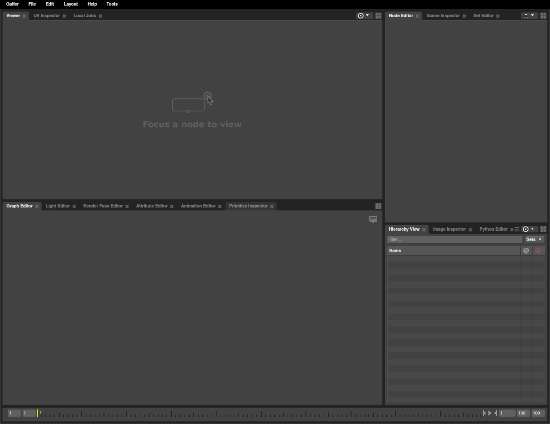Image resolution: width=550 pixels, height=424 pixels.
Task: Open the Viewer focus node dropdown
Action: (364, 15)
